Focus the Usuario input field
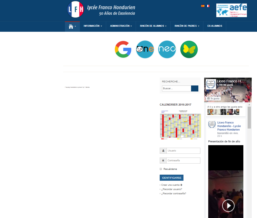This screenshot has width=257, height=218. [x=183, y=151]
